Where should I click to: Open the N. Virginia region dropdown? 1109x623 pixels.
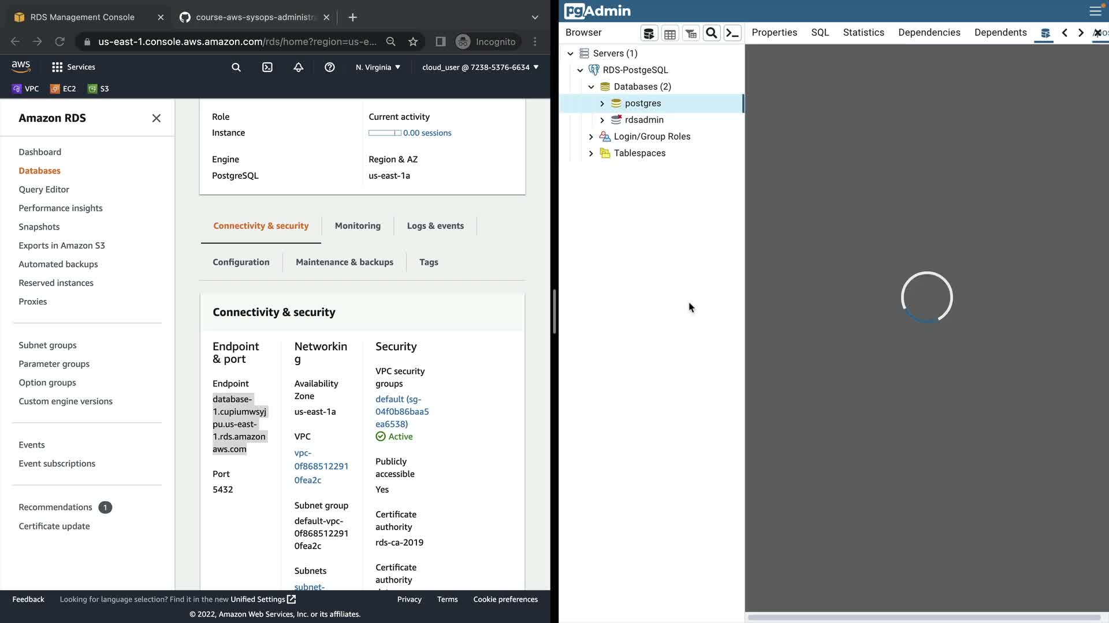tap(378, 67)
